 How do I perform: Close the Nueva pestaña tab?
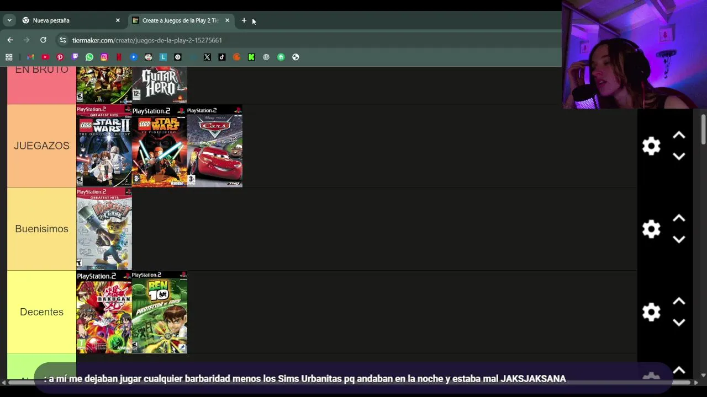(118, 20)
